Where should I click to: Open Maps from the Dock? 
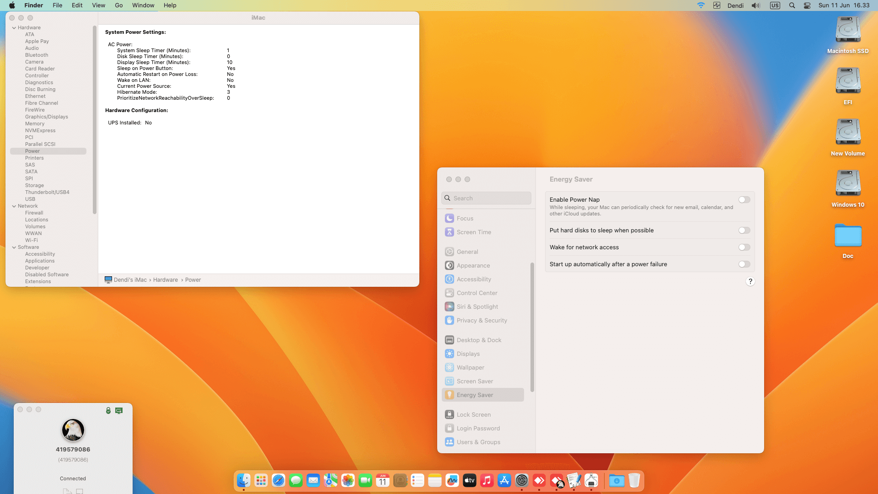(331, 480)
